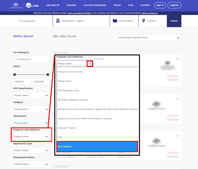Image resolution: width=198 pixels, height=169 pixels.
Task: Click the Australian Government crest logo
Action: pos(16,5)
